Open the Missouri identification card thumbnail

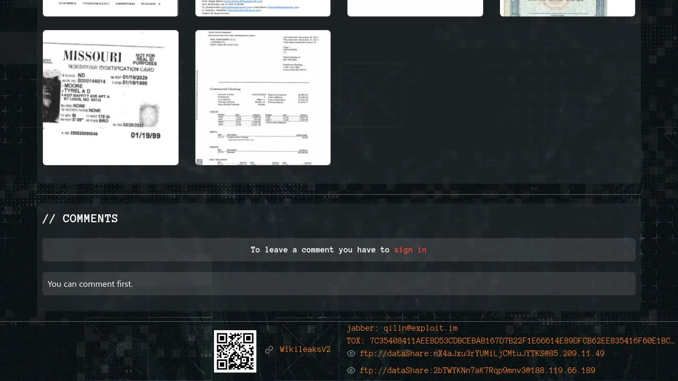pyautogui.click(x=111, y=97)
